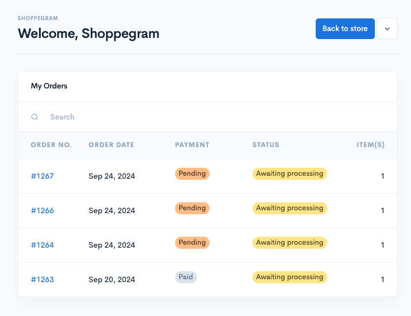
Task: Click the Payment column header
Action: coord(192,145)
